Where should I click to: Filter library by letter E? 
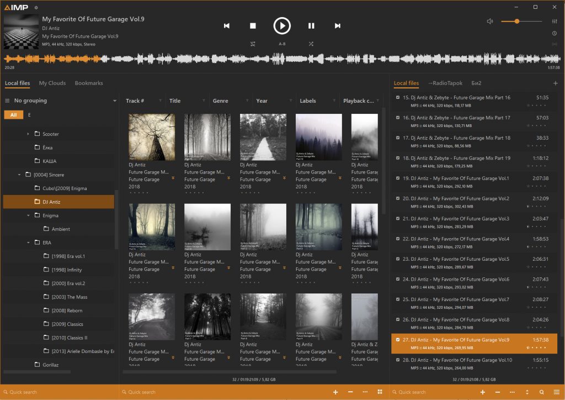point(29,115)
